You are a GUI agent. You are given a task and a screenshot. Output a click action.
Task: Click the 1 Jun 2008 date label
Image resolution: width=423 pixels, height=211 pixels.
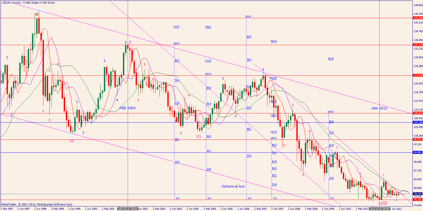click(x=295, y=209)
